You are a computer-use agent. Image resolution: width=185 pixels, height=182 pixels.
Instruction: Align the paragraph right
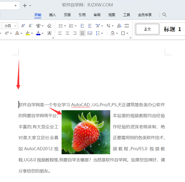75,33
